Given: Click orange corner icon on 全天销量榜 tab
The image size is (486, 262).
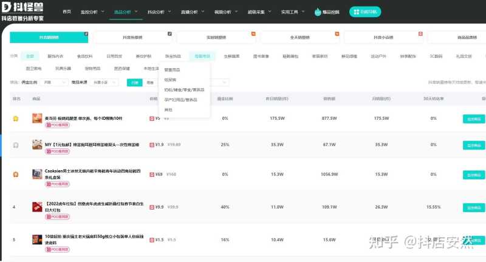Looking at the screenshot, I should click(x=337, y=34).
